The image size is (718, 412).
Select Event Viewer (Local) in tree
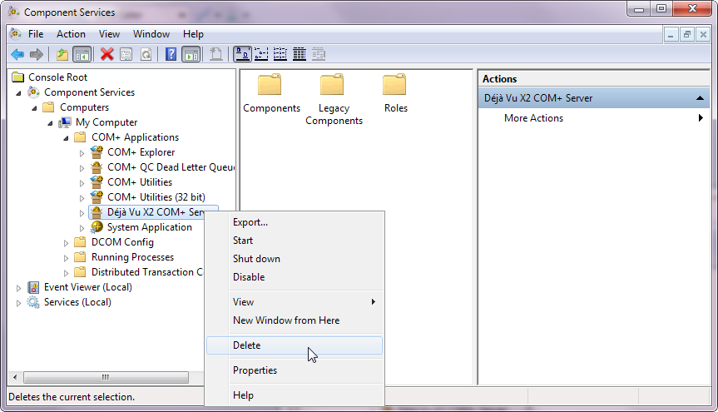88,287
